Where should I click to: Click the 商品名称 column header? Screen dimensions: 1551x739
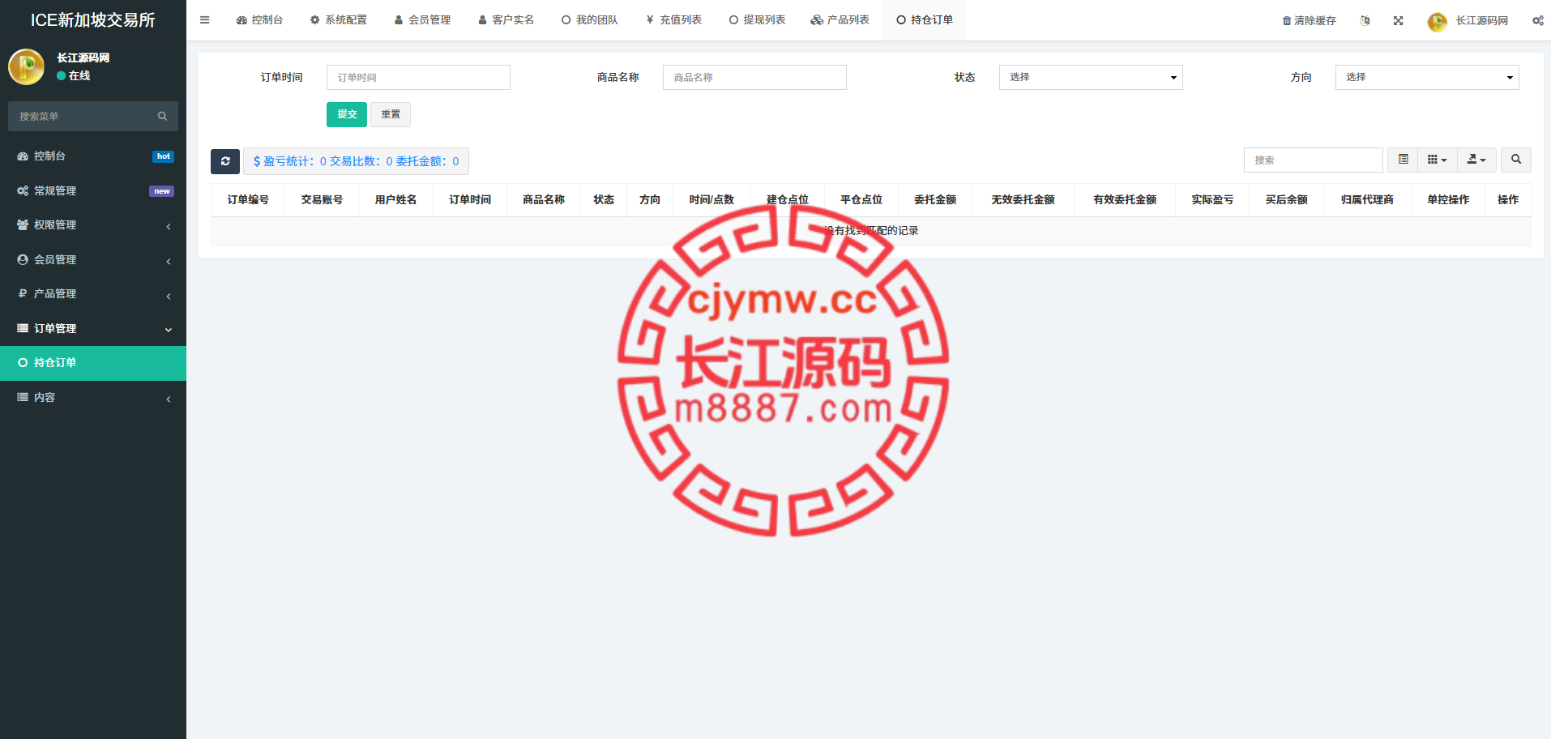[544, 199]
